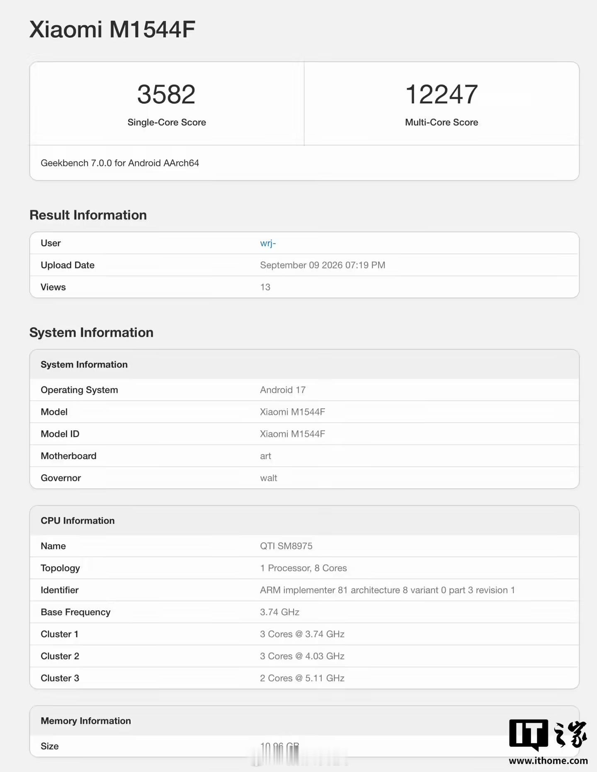Viewport: 597px width, 772px height.
Task: Click the Identifier label
Action: click(60, 590)
